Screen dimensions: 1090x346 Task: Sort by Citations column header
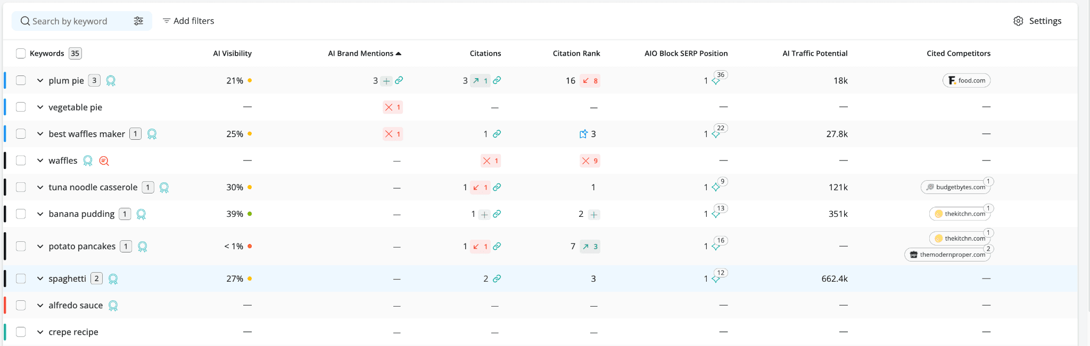485,53
